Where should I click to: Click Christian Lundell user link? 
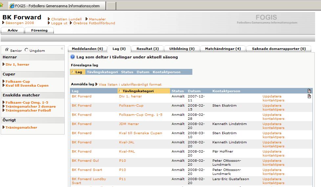(66, 19)
